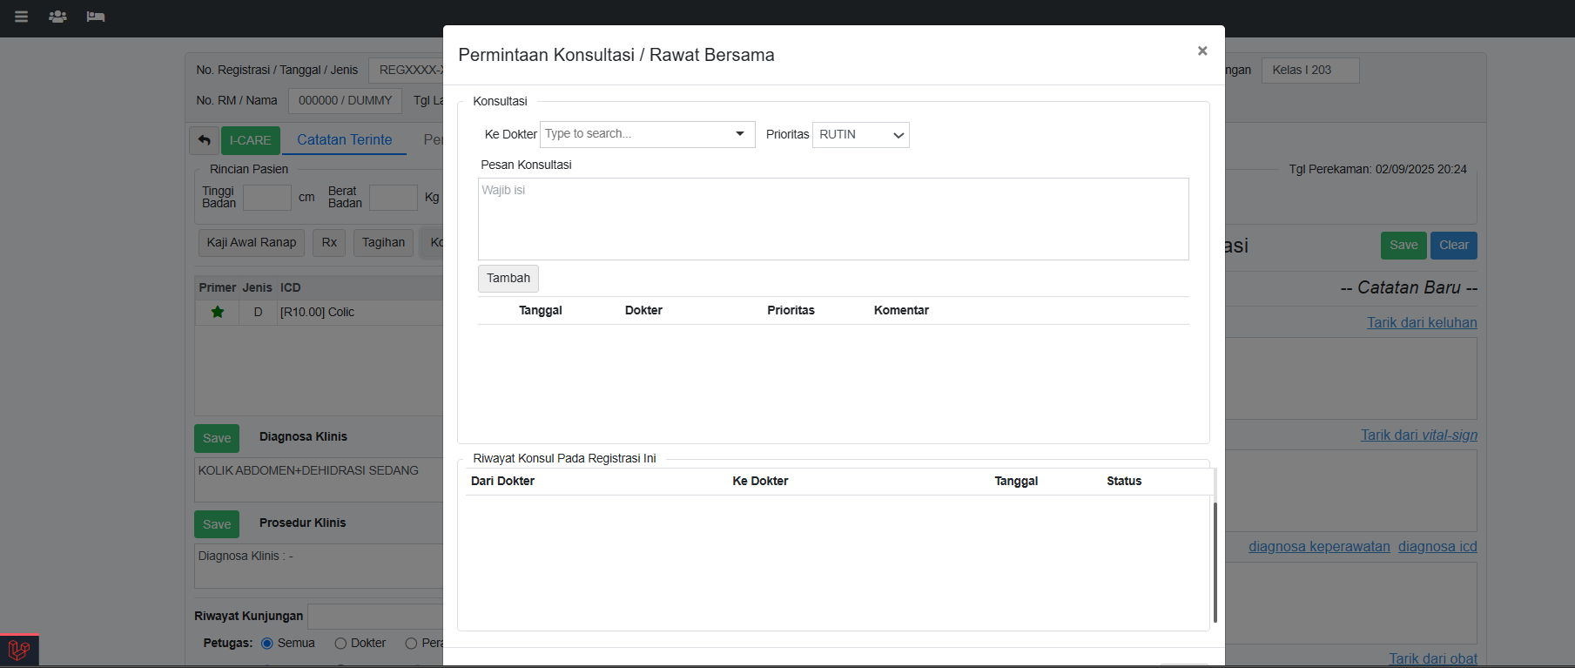1575x668 pixels.
Task: Click the green star primary diagnosis icon
Action: (218, 312)
